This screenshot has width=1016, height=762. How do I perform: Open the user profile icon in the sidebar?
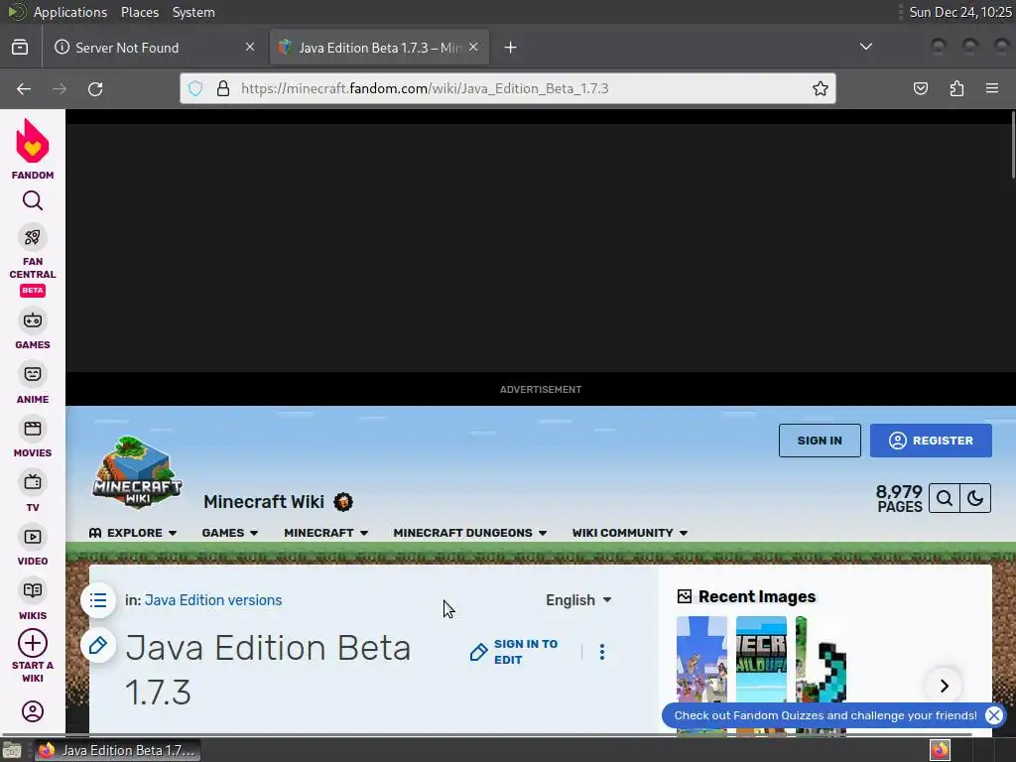pos(33,711)
